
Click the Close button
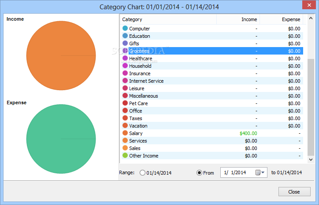294,192
